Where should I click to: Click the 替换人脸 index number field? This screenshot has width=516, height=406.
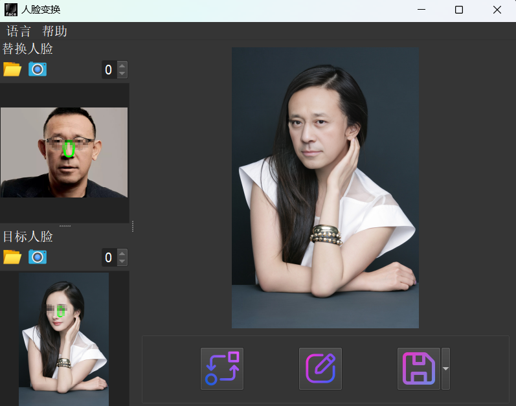[108, 69]
